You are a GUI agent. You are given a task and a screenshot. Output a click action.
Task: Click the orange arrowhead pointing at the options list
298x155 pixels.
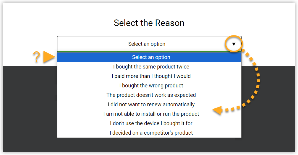218,111
